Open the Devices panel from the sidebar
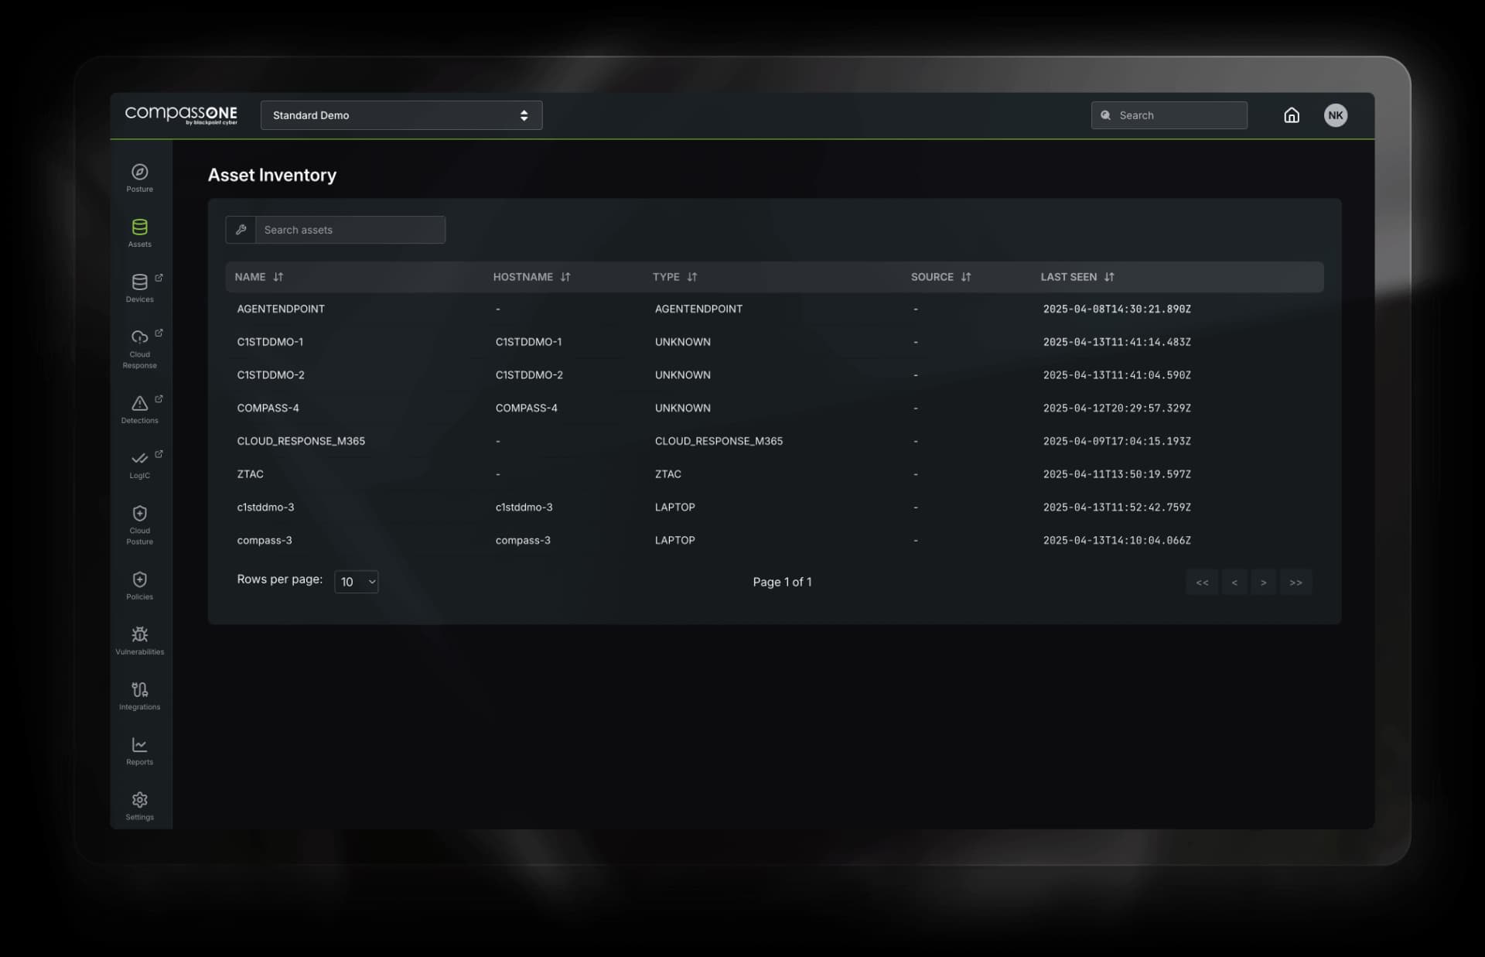 (x=139, y=288)
